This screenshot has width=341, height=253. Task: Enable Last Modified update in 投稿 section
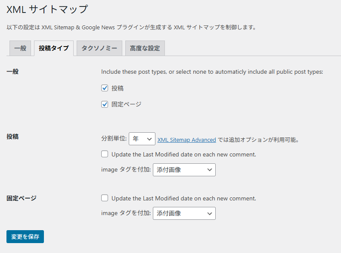(x=105, y=154)
